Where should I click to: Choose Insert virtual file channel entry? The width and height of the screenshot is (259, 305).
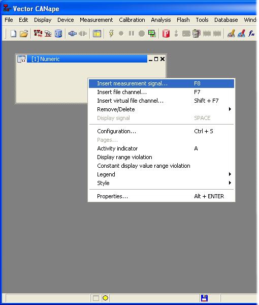[x=161, y=101]
